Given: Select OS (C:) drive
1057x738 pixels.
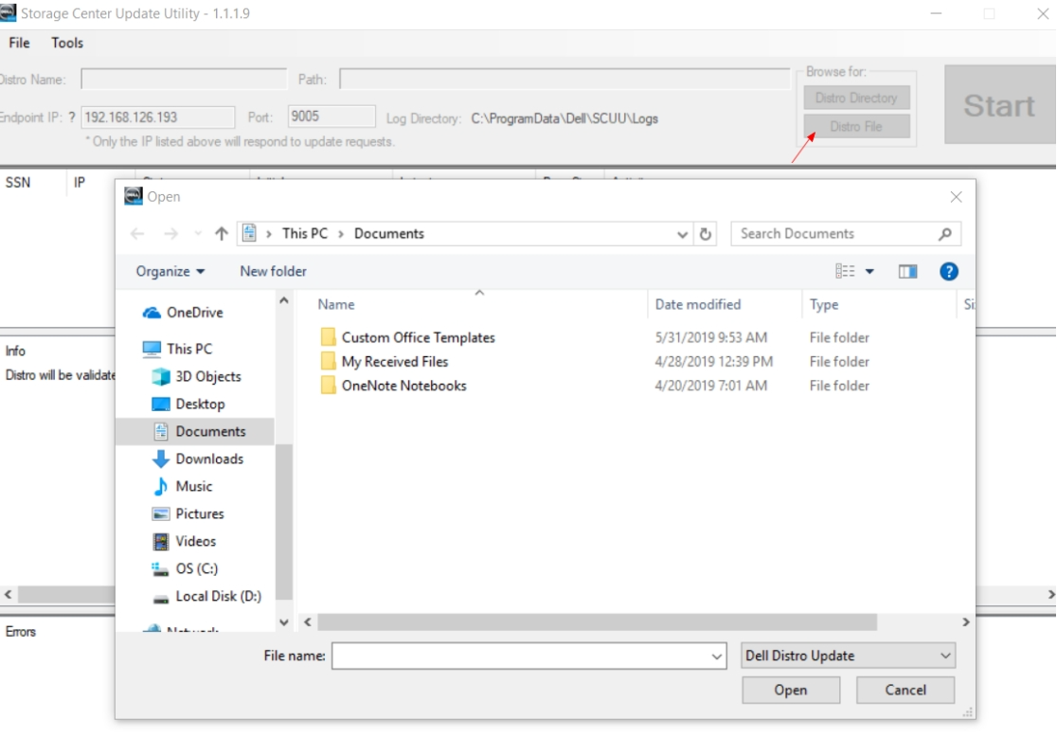Looking at the screenshot, I should (185, 569).
